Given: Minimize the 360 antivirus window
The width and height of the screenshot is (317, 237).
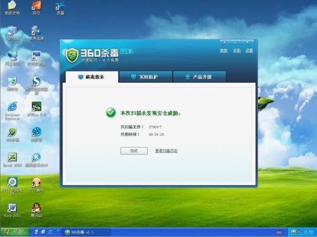Looking at the screenshot, I should tap(235, 42).
